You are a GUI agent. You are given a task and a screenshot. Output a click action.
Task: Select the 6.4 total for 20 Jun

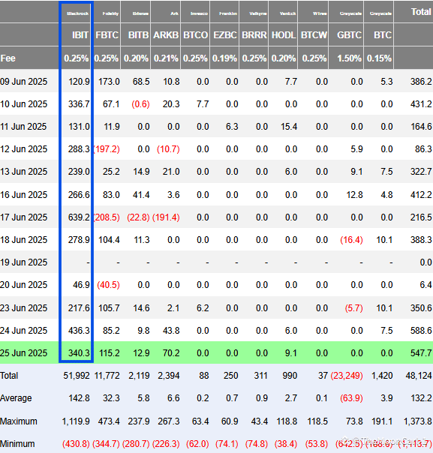[x=425, y=285]
